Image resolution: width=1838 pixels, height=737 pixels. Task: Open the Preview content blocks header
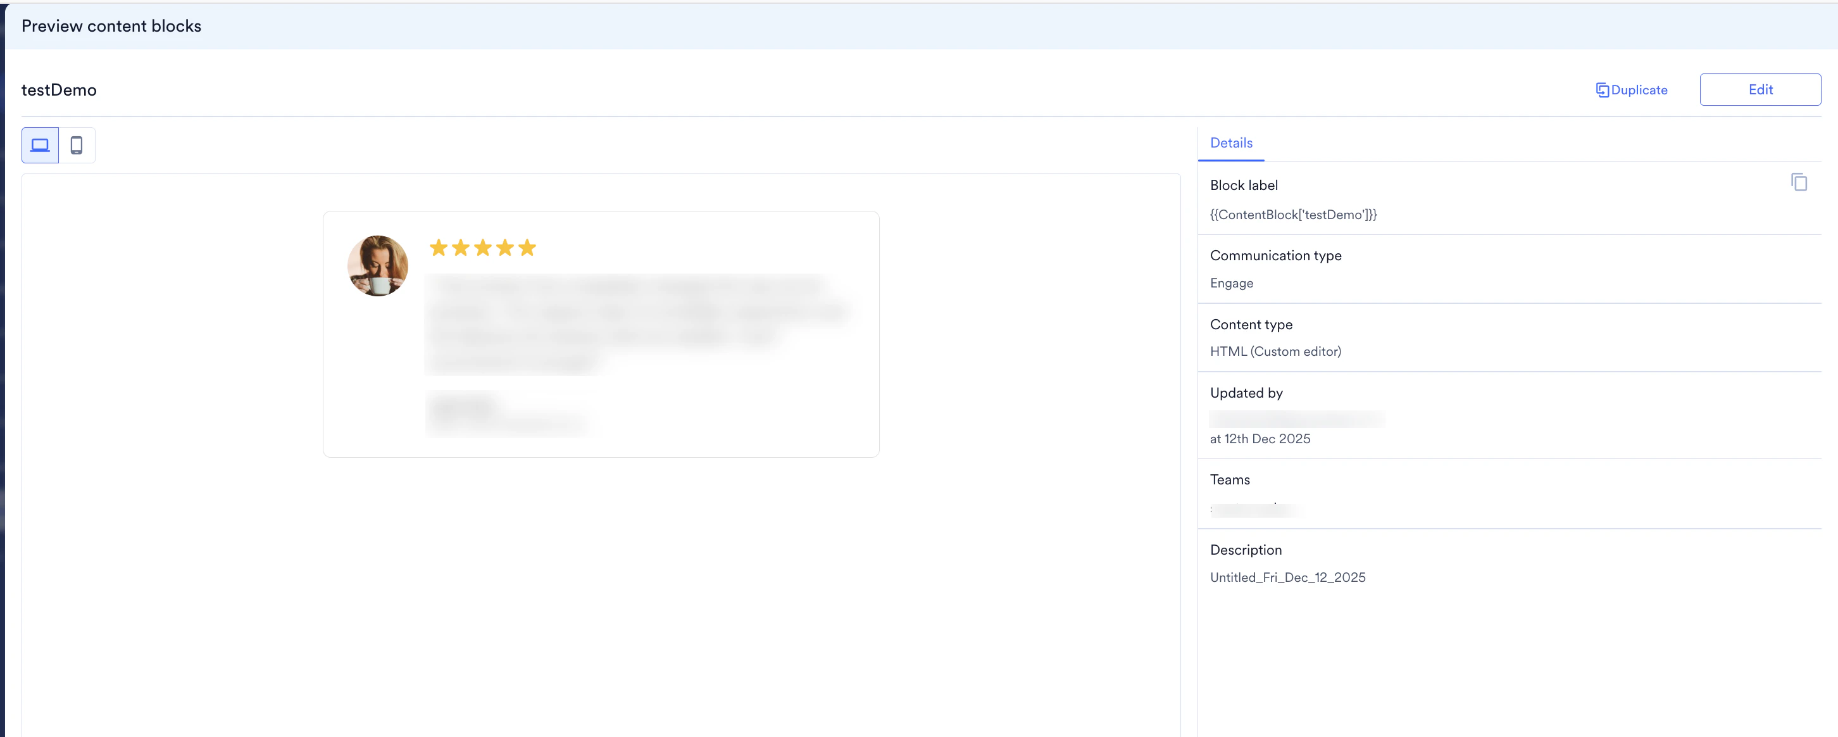coord(111,26)
